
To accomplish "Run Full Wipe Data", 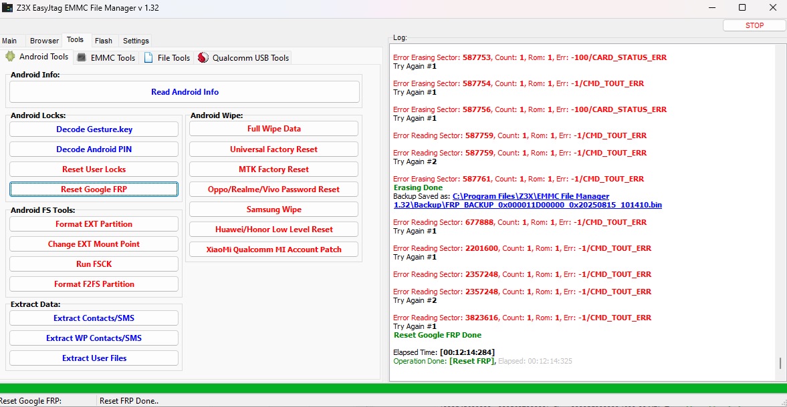I will pyautogui.click(x=273, y=129).
